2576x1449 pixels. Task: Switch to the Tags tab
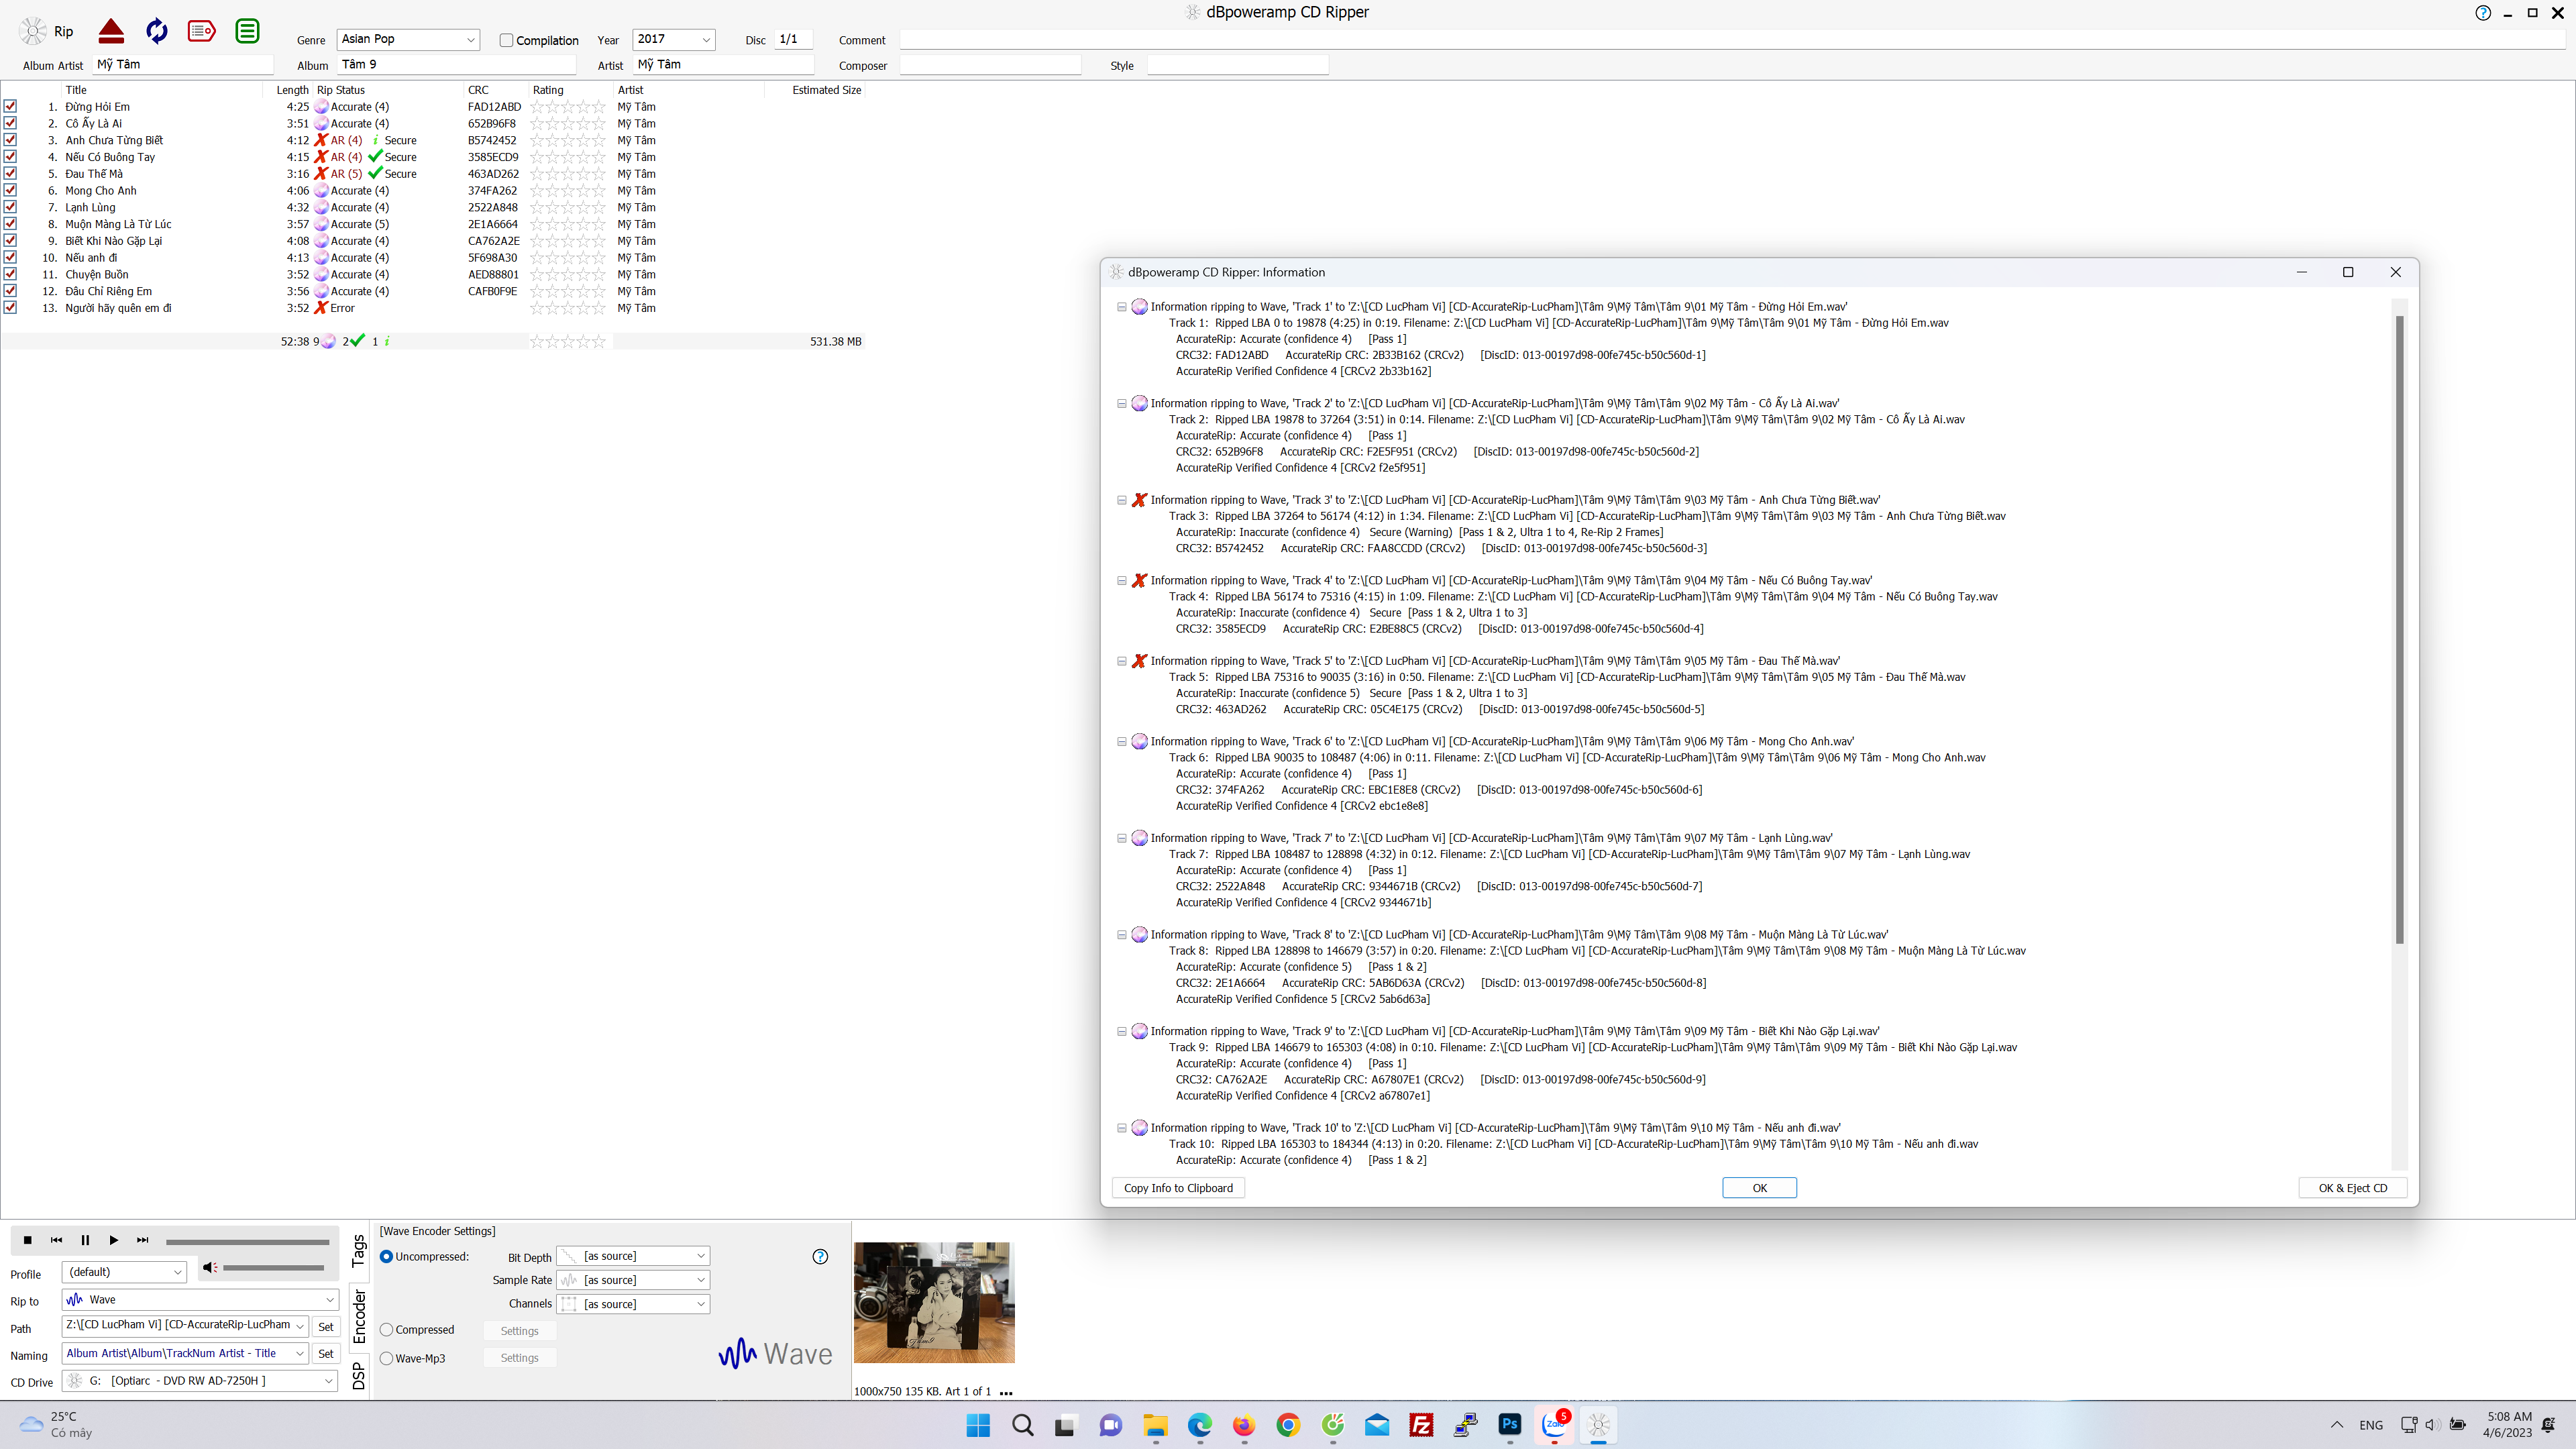[x=359, y=1251]
